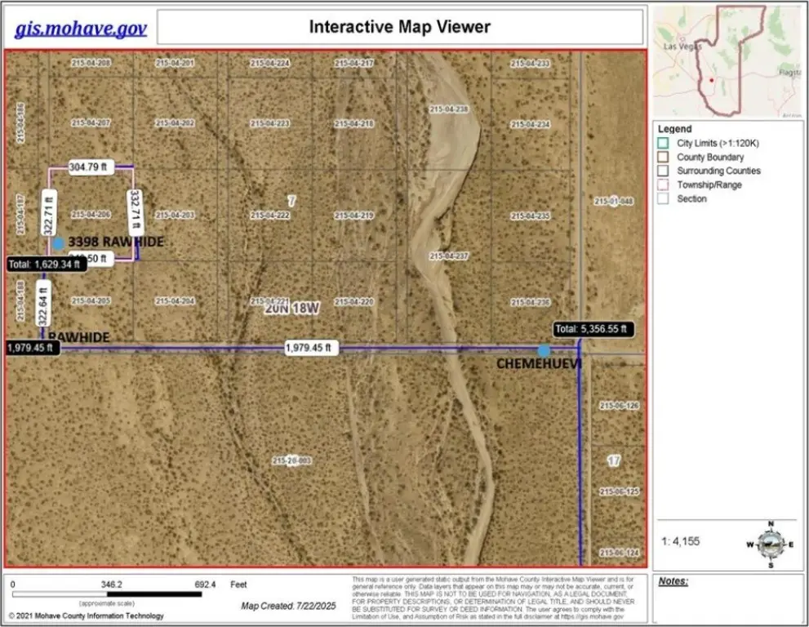Screen dimensions: 809x627
Task: Click the City Limits legend swatch
Action: [665, 144]
